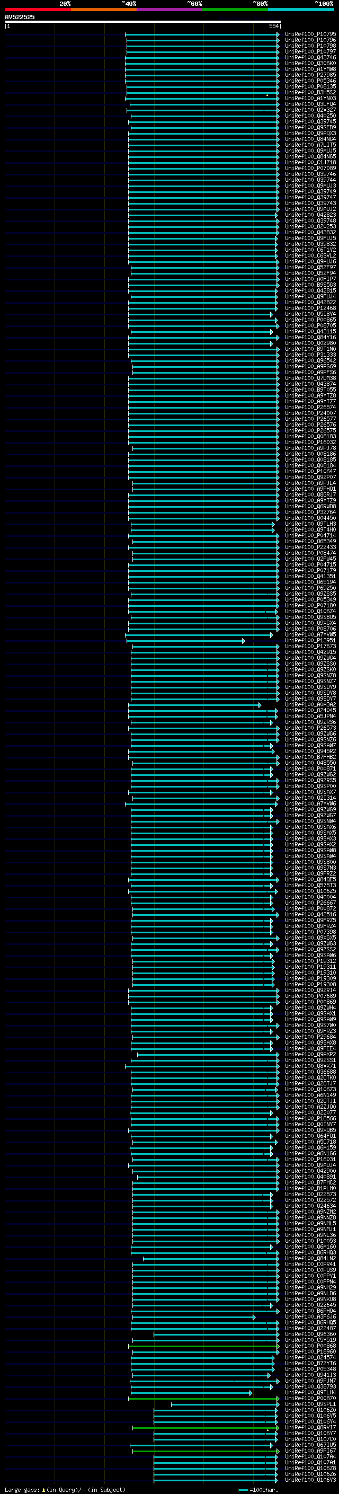Image resolution: width=339 pixels, height=1494 pixels.
Task: Select hit label UniRef100_A7LIT5
Action: (310, 145)
